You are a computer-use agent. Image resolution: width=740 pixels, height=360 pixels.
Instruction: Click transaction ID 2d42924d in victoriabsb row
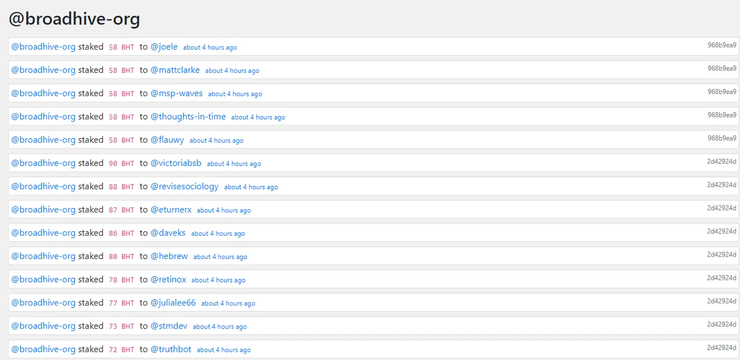(x=722, y=161)
